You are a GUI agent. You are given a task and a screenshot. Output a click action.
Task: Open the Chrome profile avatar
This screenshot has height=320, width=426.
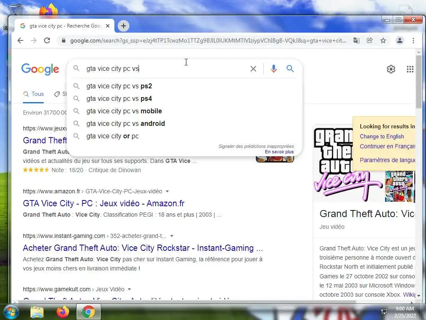(x=400, y=40)
